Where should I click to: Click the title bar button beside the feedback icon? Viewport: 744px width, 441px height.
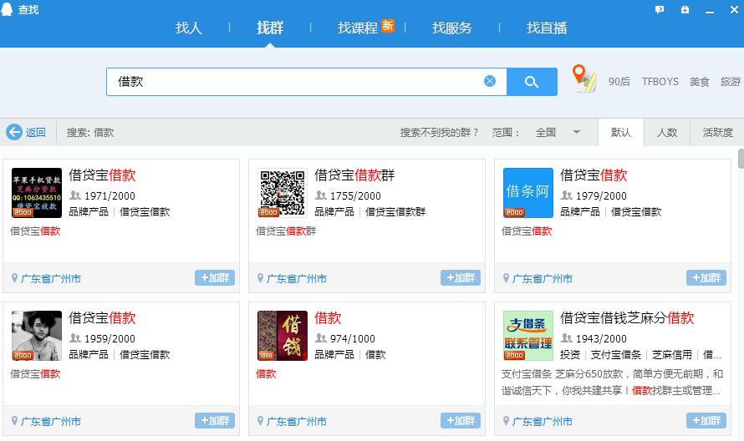point(685,9)
